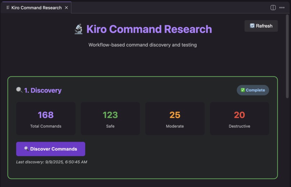Screen dimensions: 291x187
Task: Click the 168 Total Commands card
Action: tap(46, 118)
